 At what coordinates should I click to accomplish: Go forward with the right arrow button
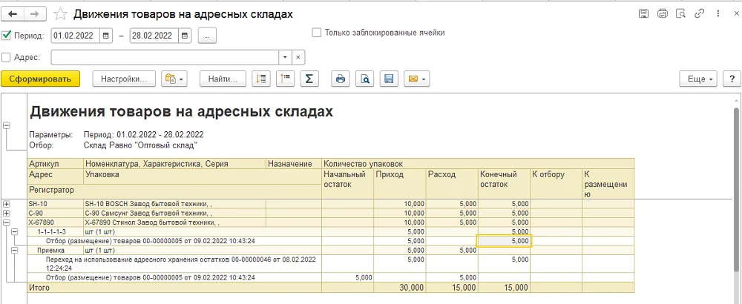tap(34, 14)
